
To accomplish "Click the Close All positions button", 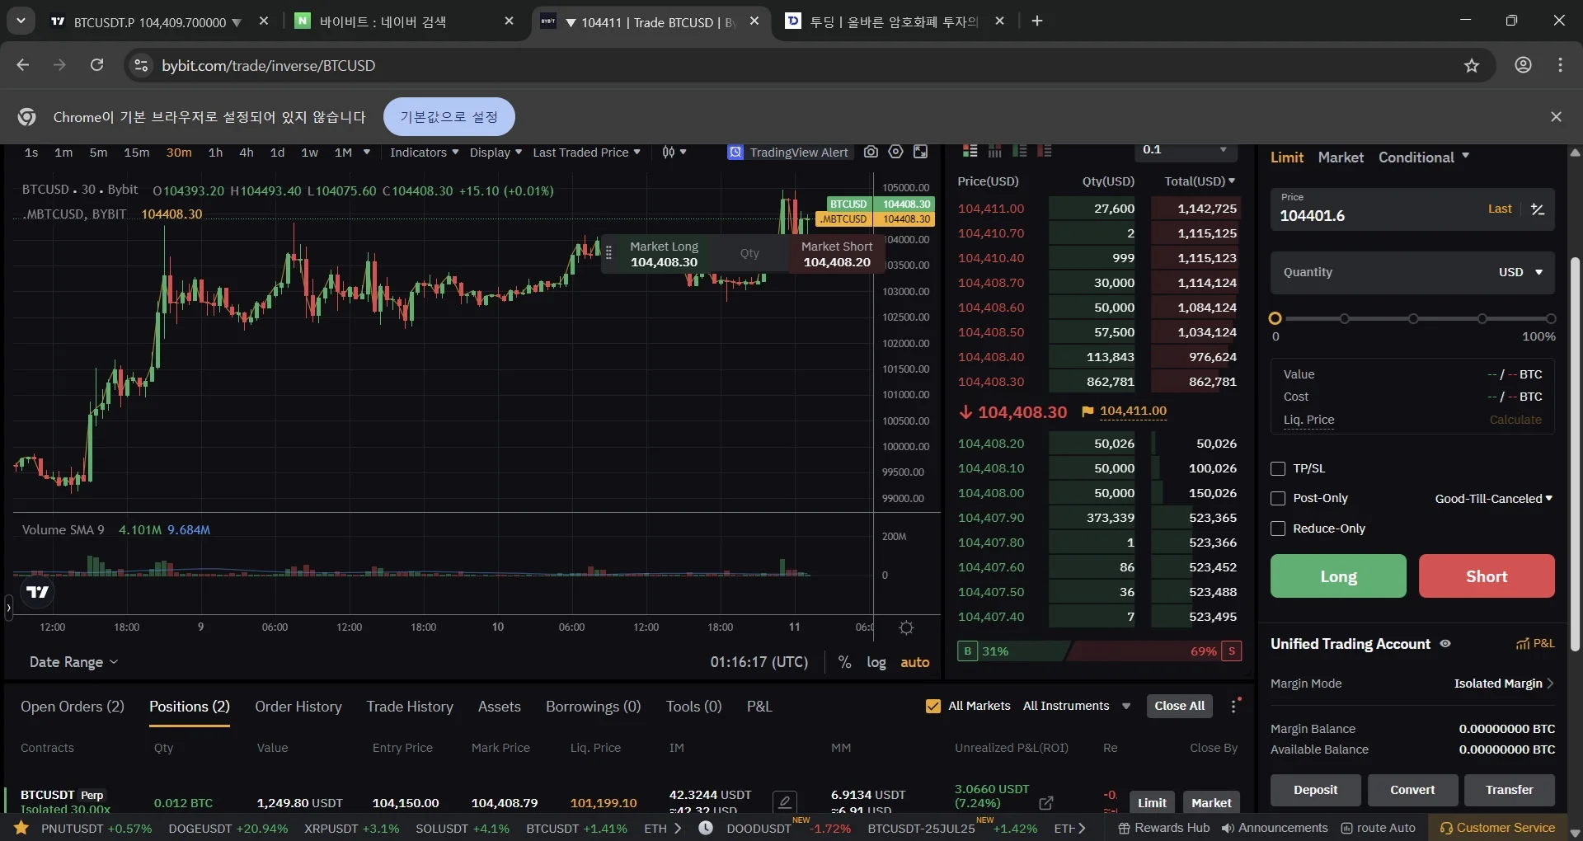I will click(1179, 706).
